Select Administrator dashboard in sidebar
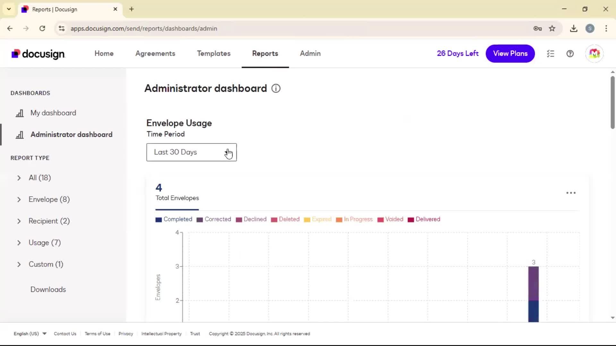Screen dimensions: 616x346 click(71, 135)
